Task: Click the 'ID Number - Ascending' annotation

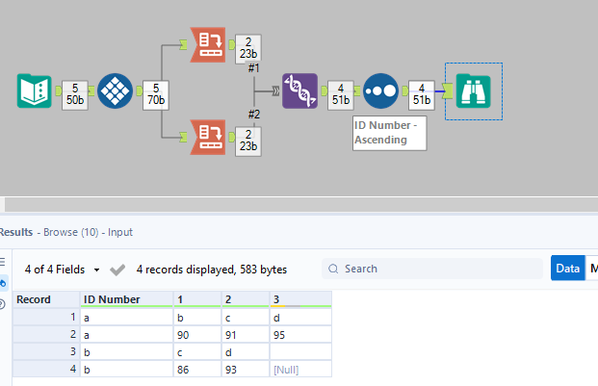Action: (x=388, y=134)
